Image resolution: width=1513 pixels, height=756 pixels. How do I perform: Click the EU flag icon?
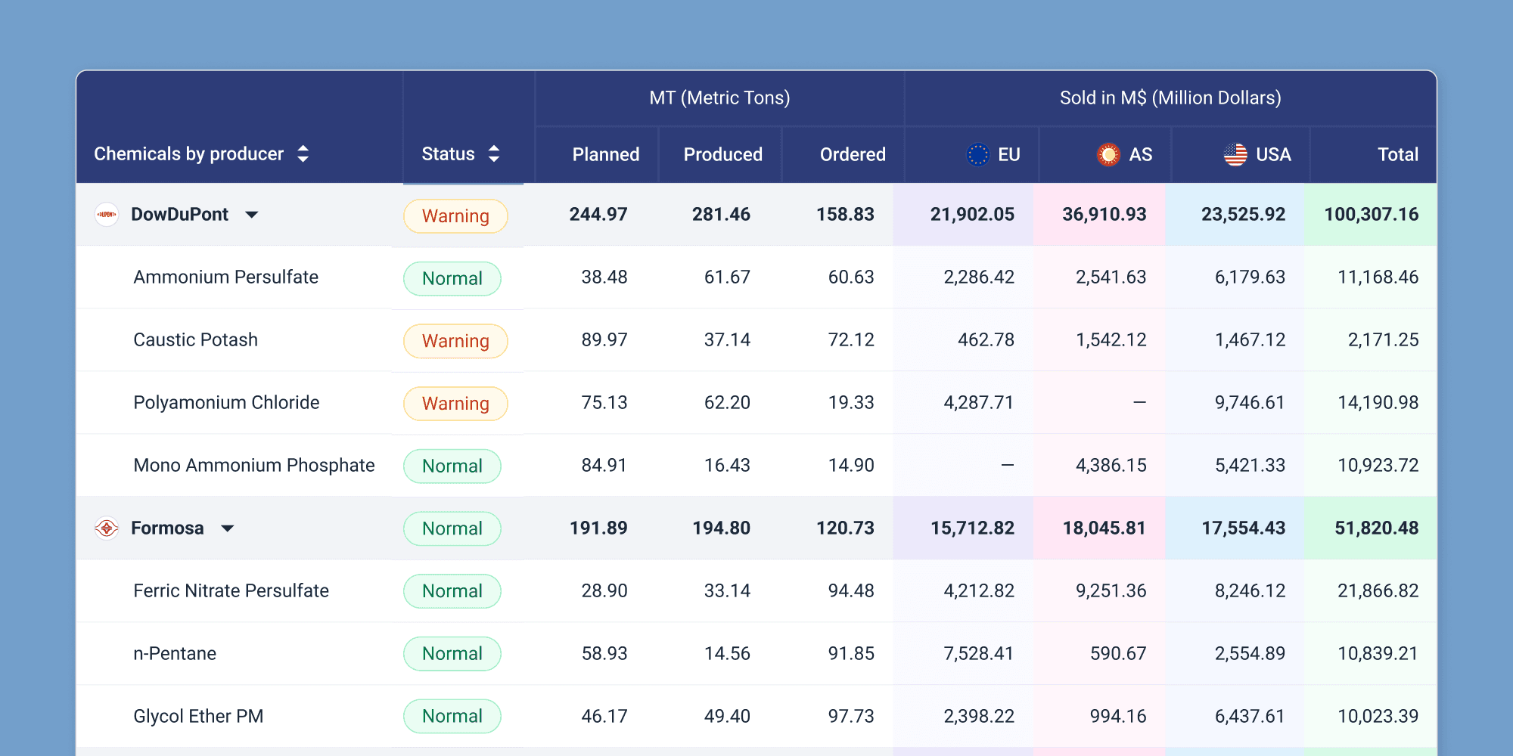(x=978, y=154)
